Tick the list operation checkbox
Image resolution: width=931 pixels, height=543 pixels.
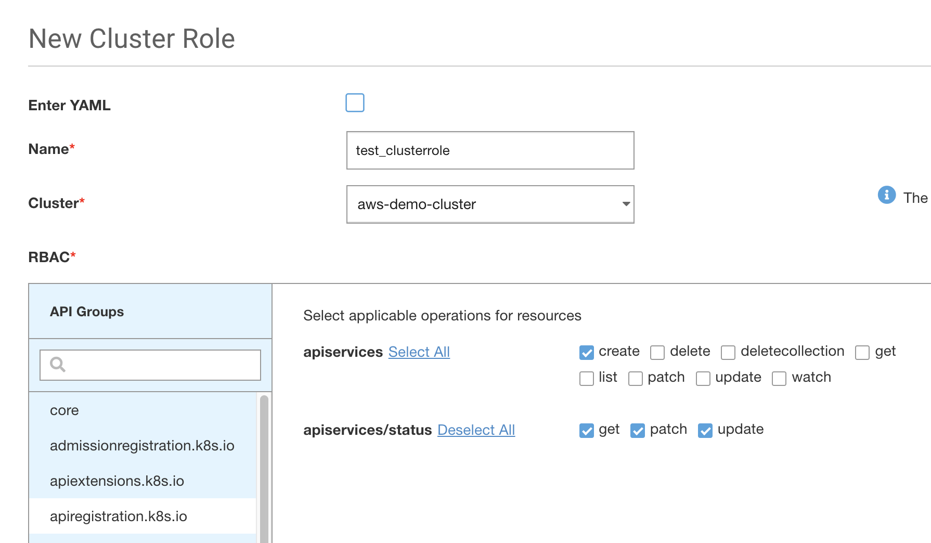pos(586,379)
